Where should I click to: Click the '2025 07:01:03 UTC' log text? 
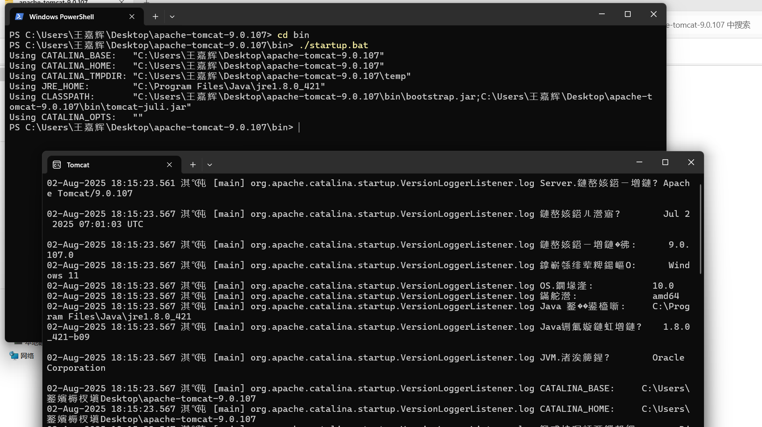pos(98,224)
